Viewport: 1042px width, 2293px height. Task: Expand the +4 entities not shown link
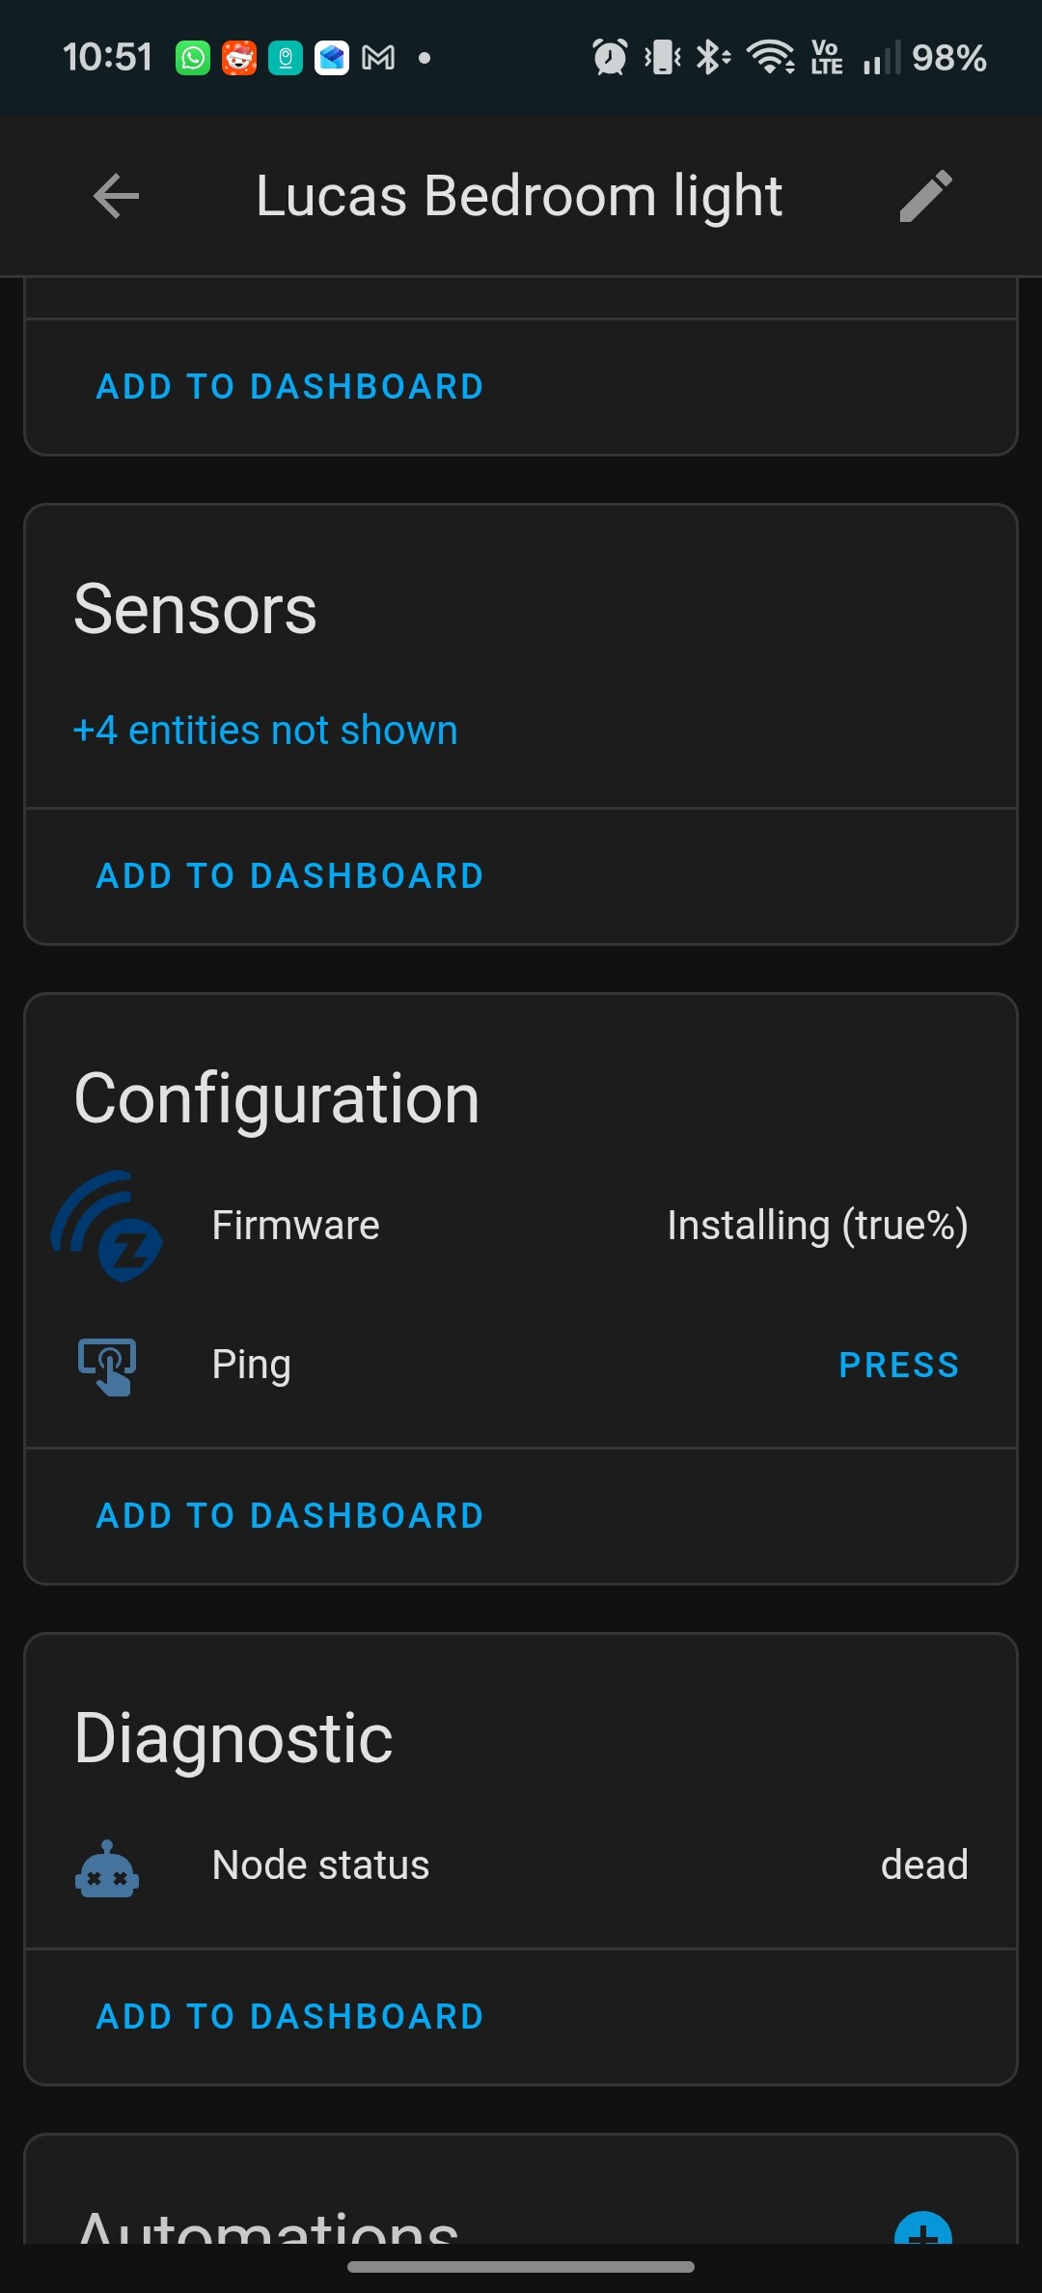(265, 731)
